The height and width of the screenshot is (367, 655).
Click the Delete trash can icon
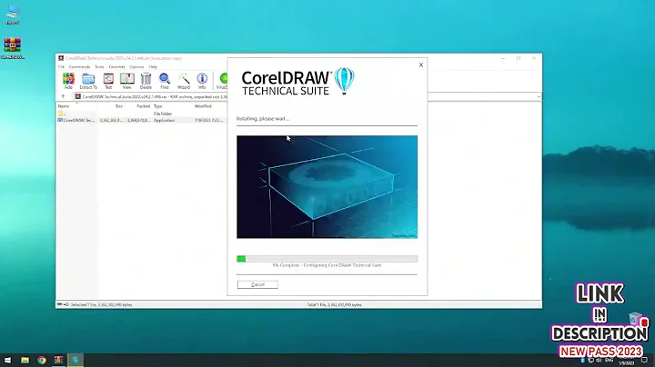[x=146, y=81]
